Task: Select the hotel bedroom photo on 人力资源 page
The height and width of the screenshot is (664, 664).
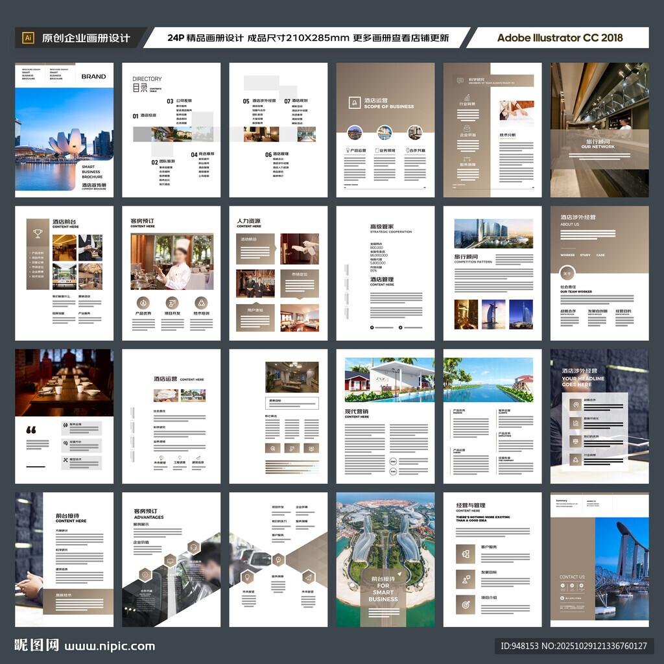Action: (x=300, y=318)
